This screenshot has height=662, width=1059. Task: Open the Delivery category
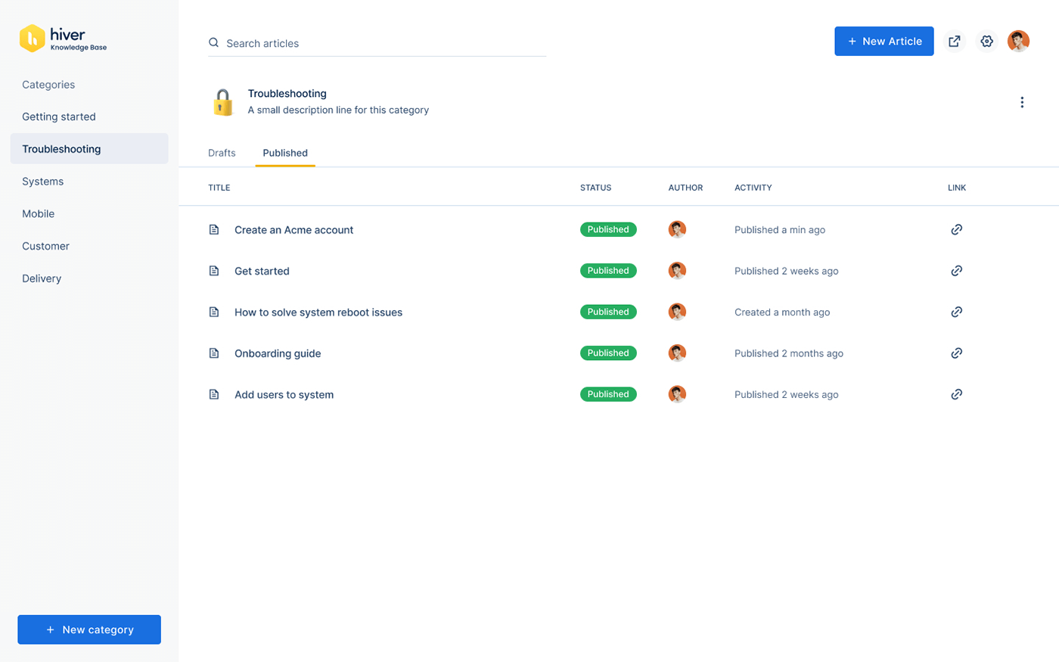tap(42, 278)
